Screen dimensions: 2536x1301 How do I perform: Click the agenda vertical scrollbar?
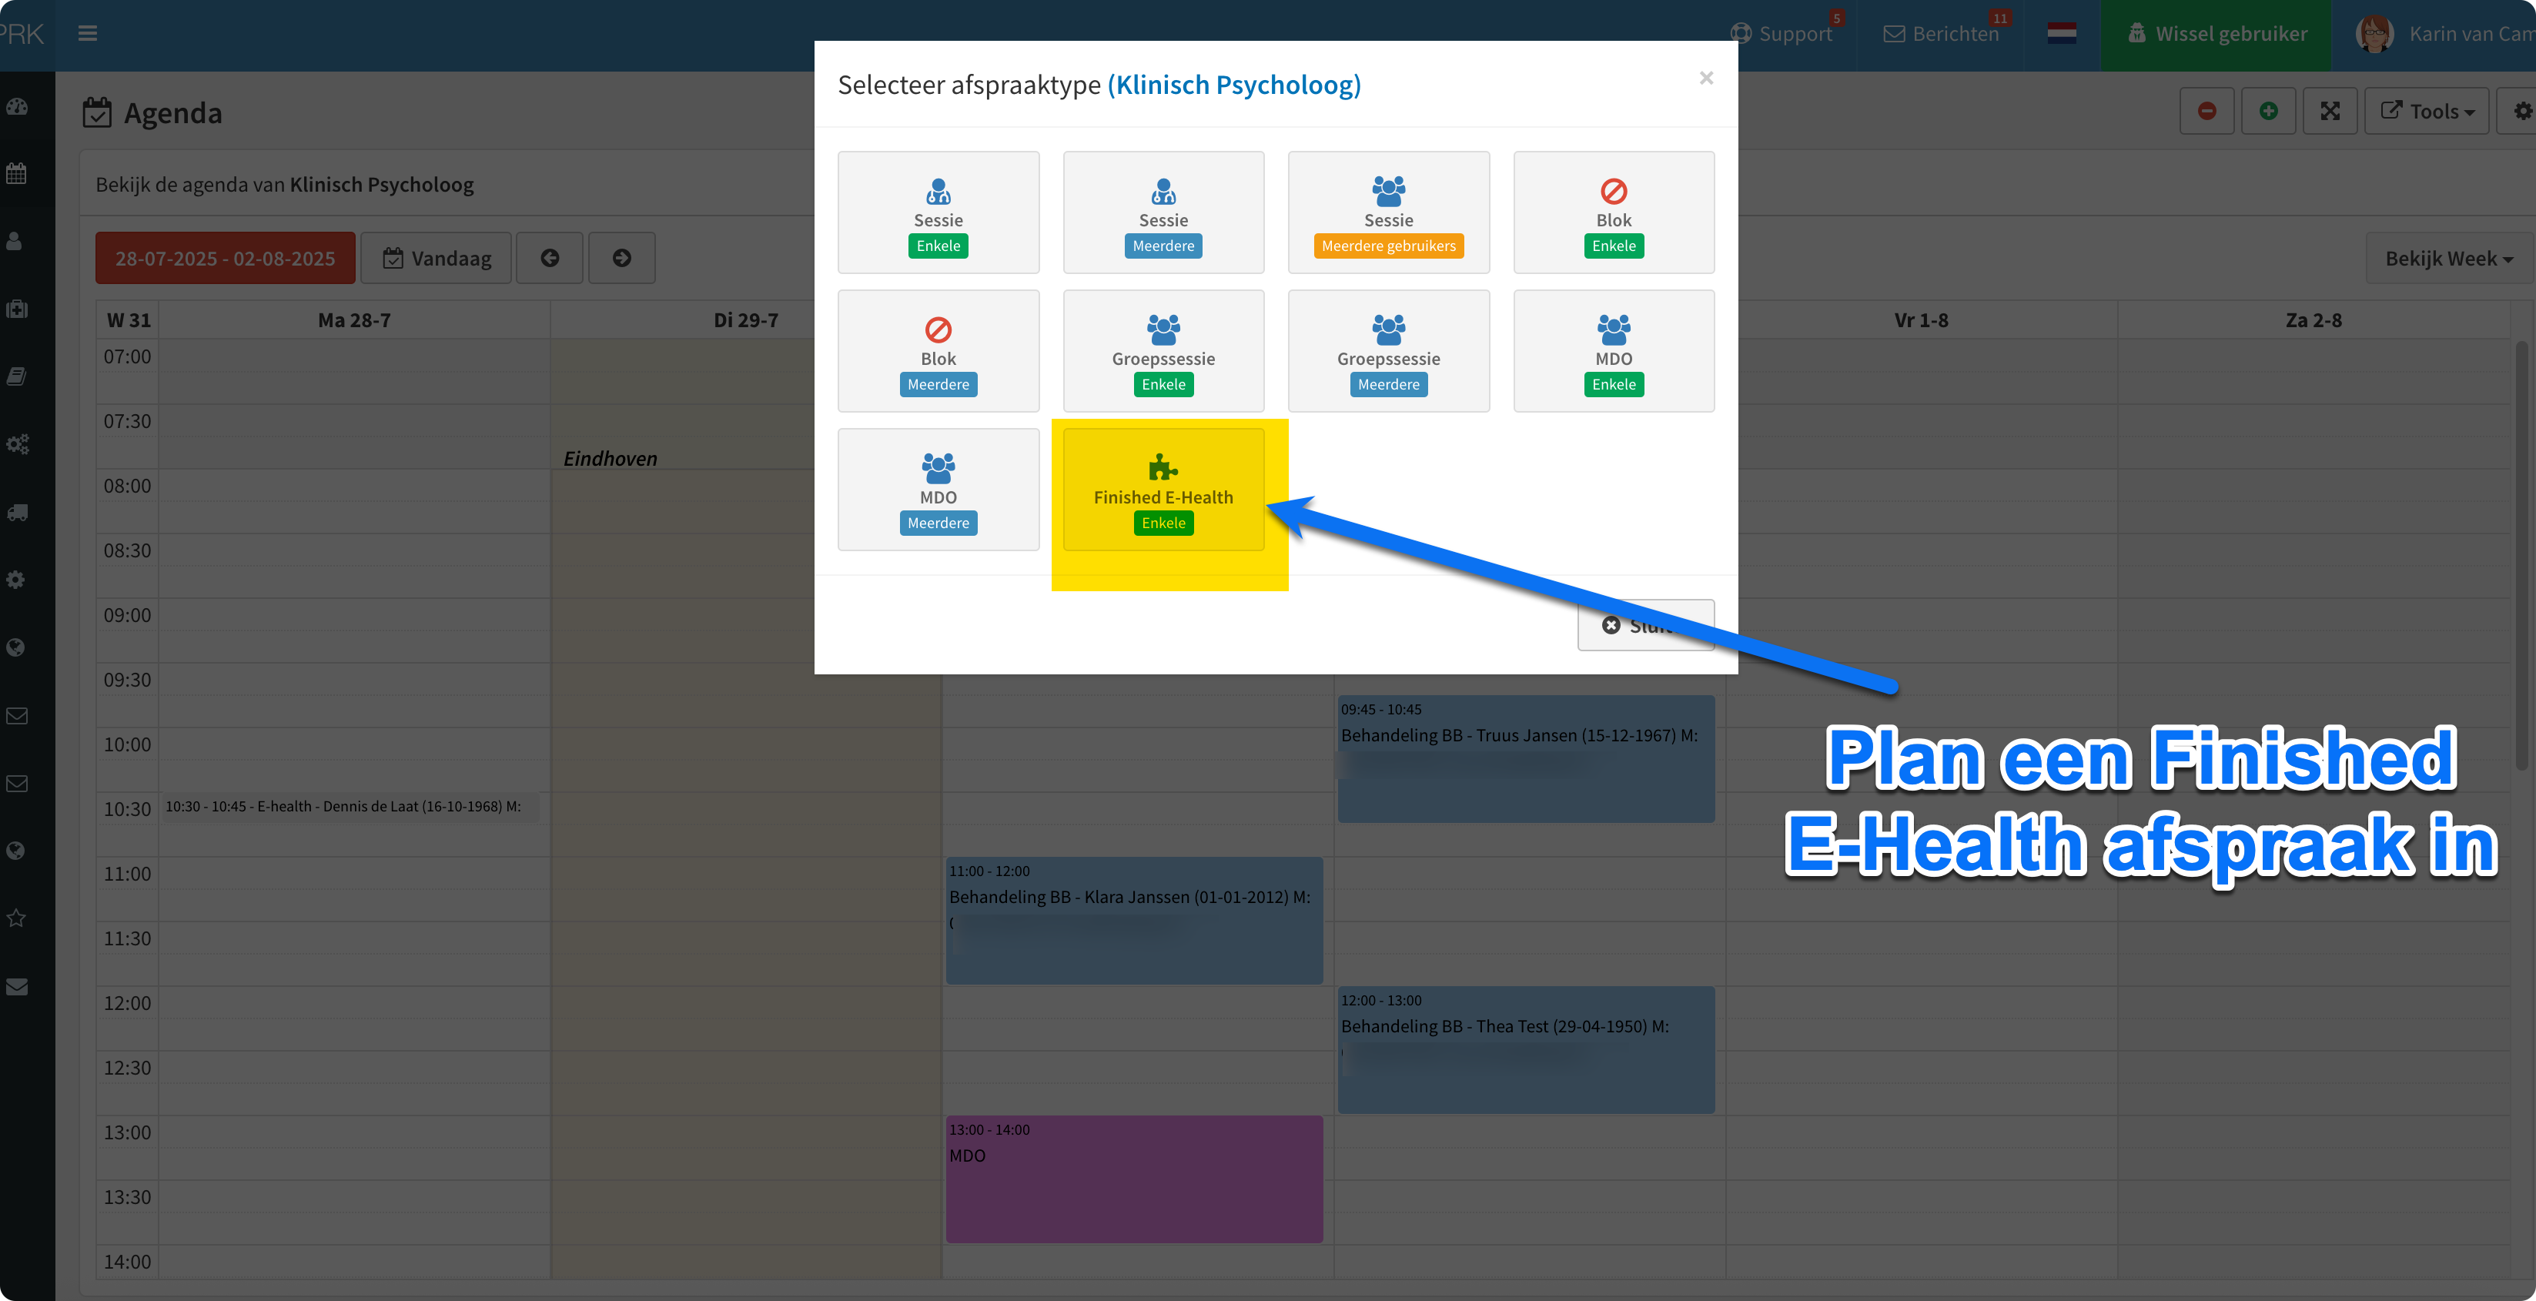2521,556
